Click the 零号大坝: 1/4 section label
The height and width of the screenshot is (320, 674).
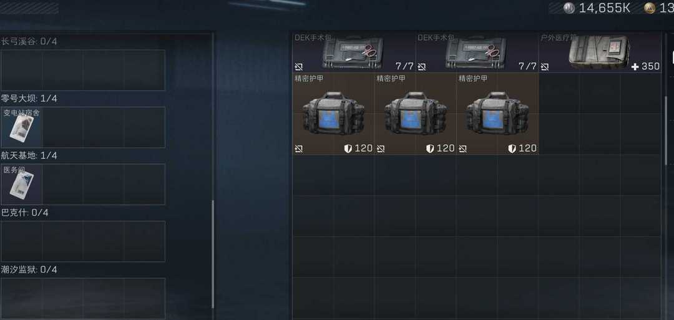[x=29, y=99]
